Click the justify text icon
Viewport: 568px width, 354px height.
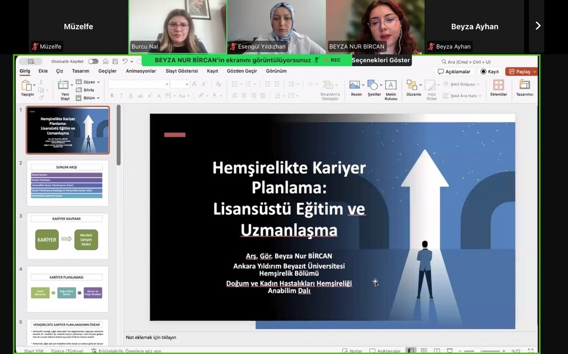(x=262, y=95)
